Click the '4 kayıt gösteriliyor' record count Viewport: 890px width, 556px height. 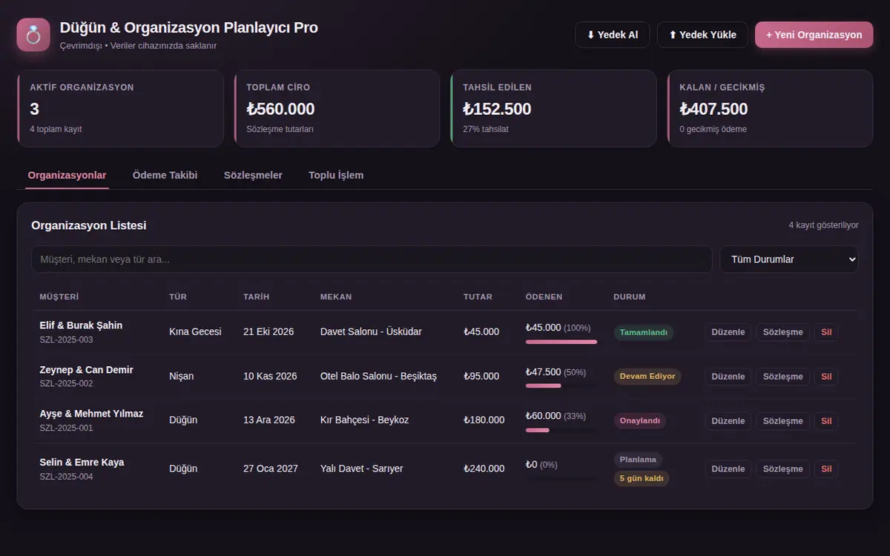(823, 225)
